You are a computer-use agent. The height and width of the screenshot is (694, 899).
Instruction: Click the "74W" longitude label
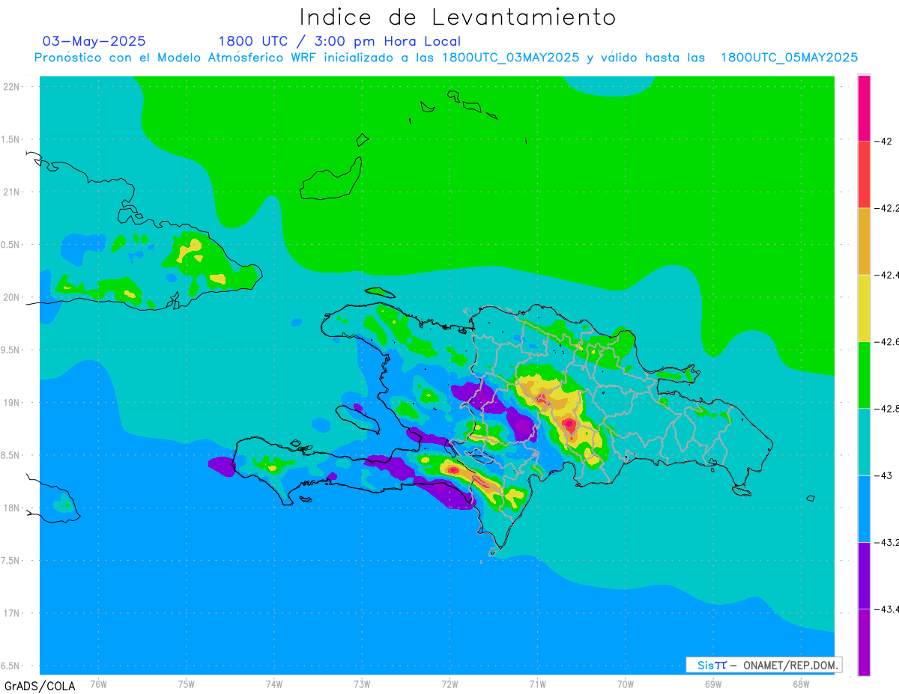tap(274, 684)
